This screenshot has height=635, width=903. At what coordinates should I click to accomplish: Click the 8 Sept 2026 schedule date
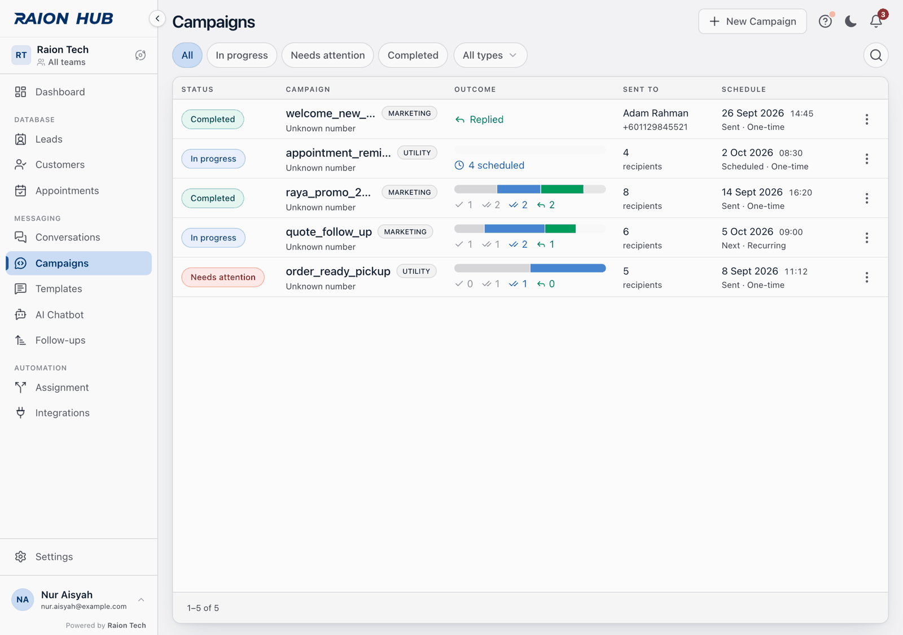(x=749, y=271)
